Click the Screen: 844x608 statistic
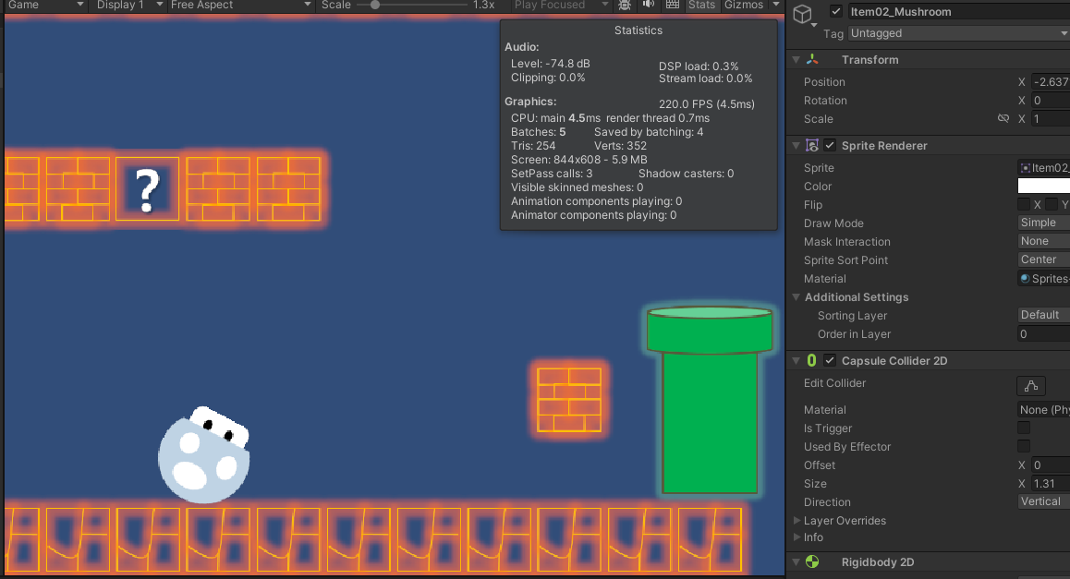Screen dimensions: 1070x579 pos(578,160)
